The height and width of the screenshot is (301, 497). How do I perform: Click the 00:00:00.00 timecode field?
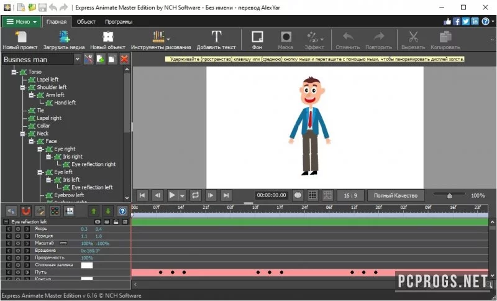[x=271, y=195]
